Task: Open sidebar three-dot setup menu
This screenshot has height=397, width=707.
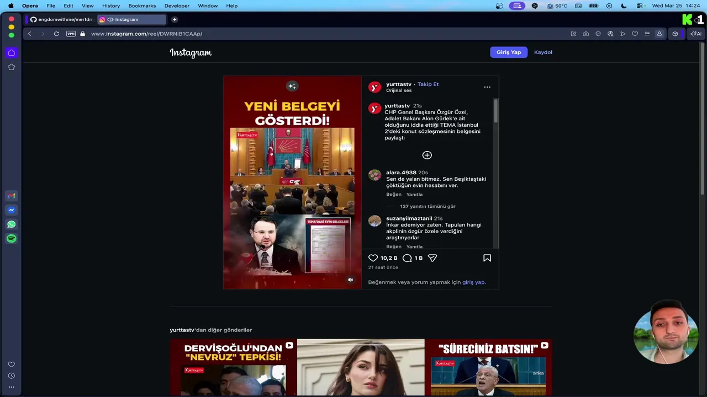Action: pyautogui.click(x=11, y=387)
